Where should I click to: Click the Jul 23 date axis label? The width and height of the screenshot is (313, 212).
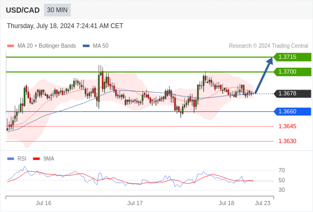pyautogui.click(x=263, y=203)
